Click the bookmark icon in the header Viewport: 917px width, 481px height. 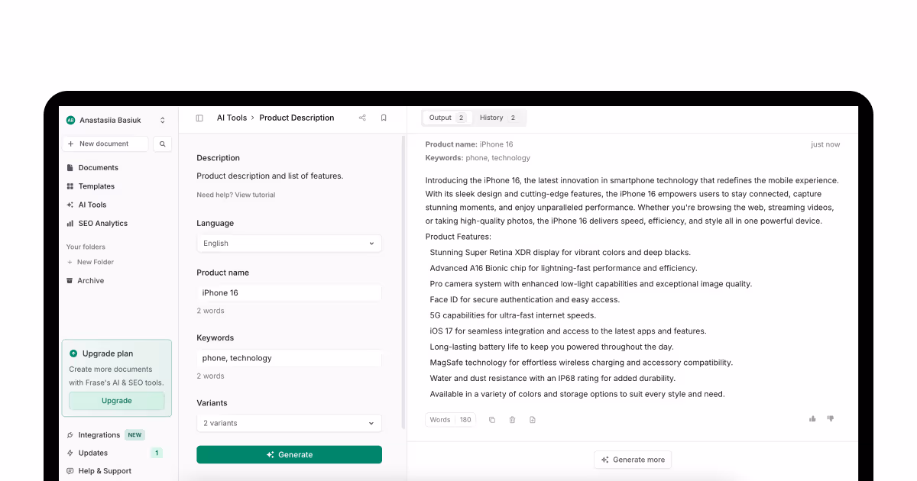click(384, 118)
